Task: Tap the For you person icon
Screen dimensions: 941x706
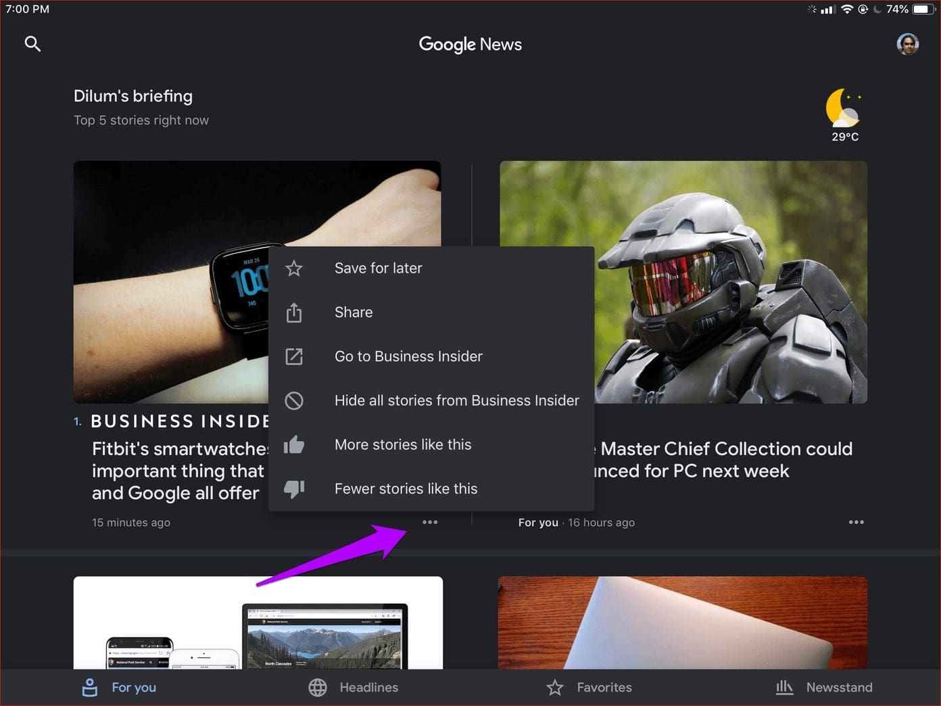Action: point(89,688)
